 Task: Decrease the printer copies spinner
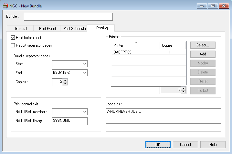[x=184, y=92]
